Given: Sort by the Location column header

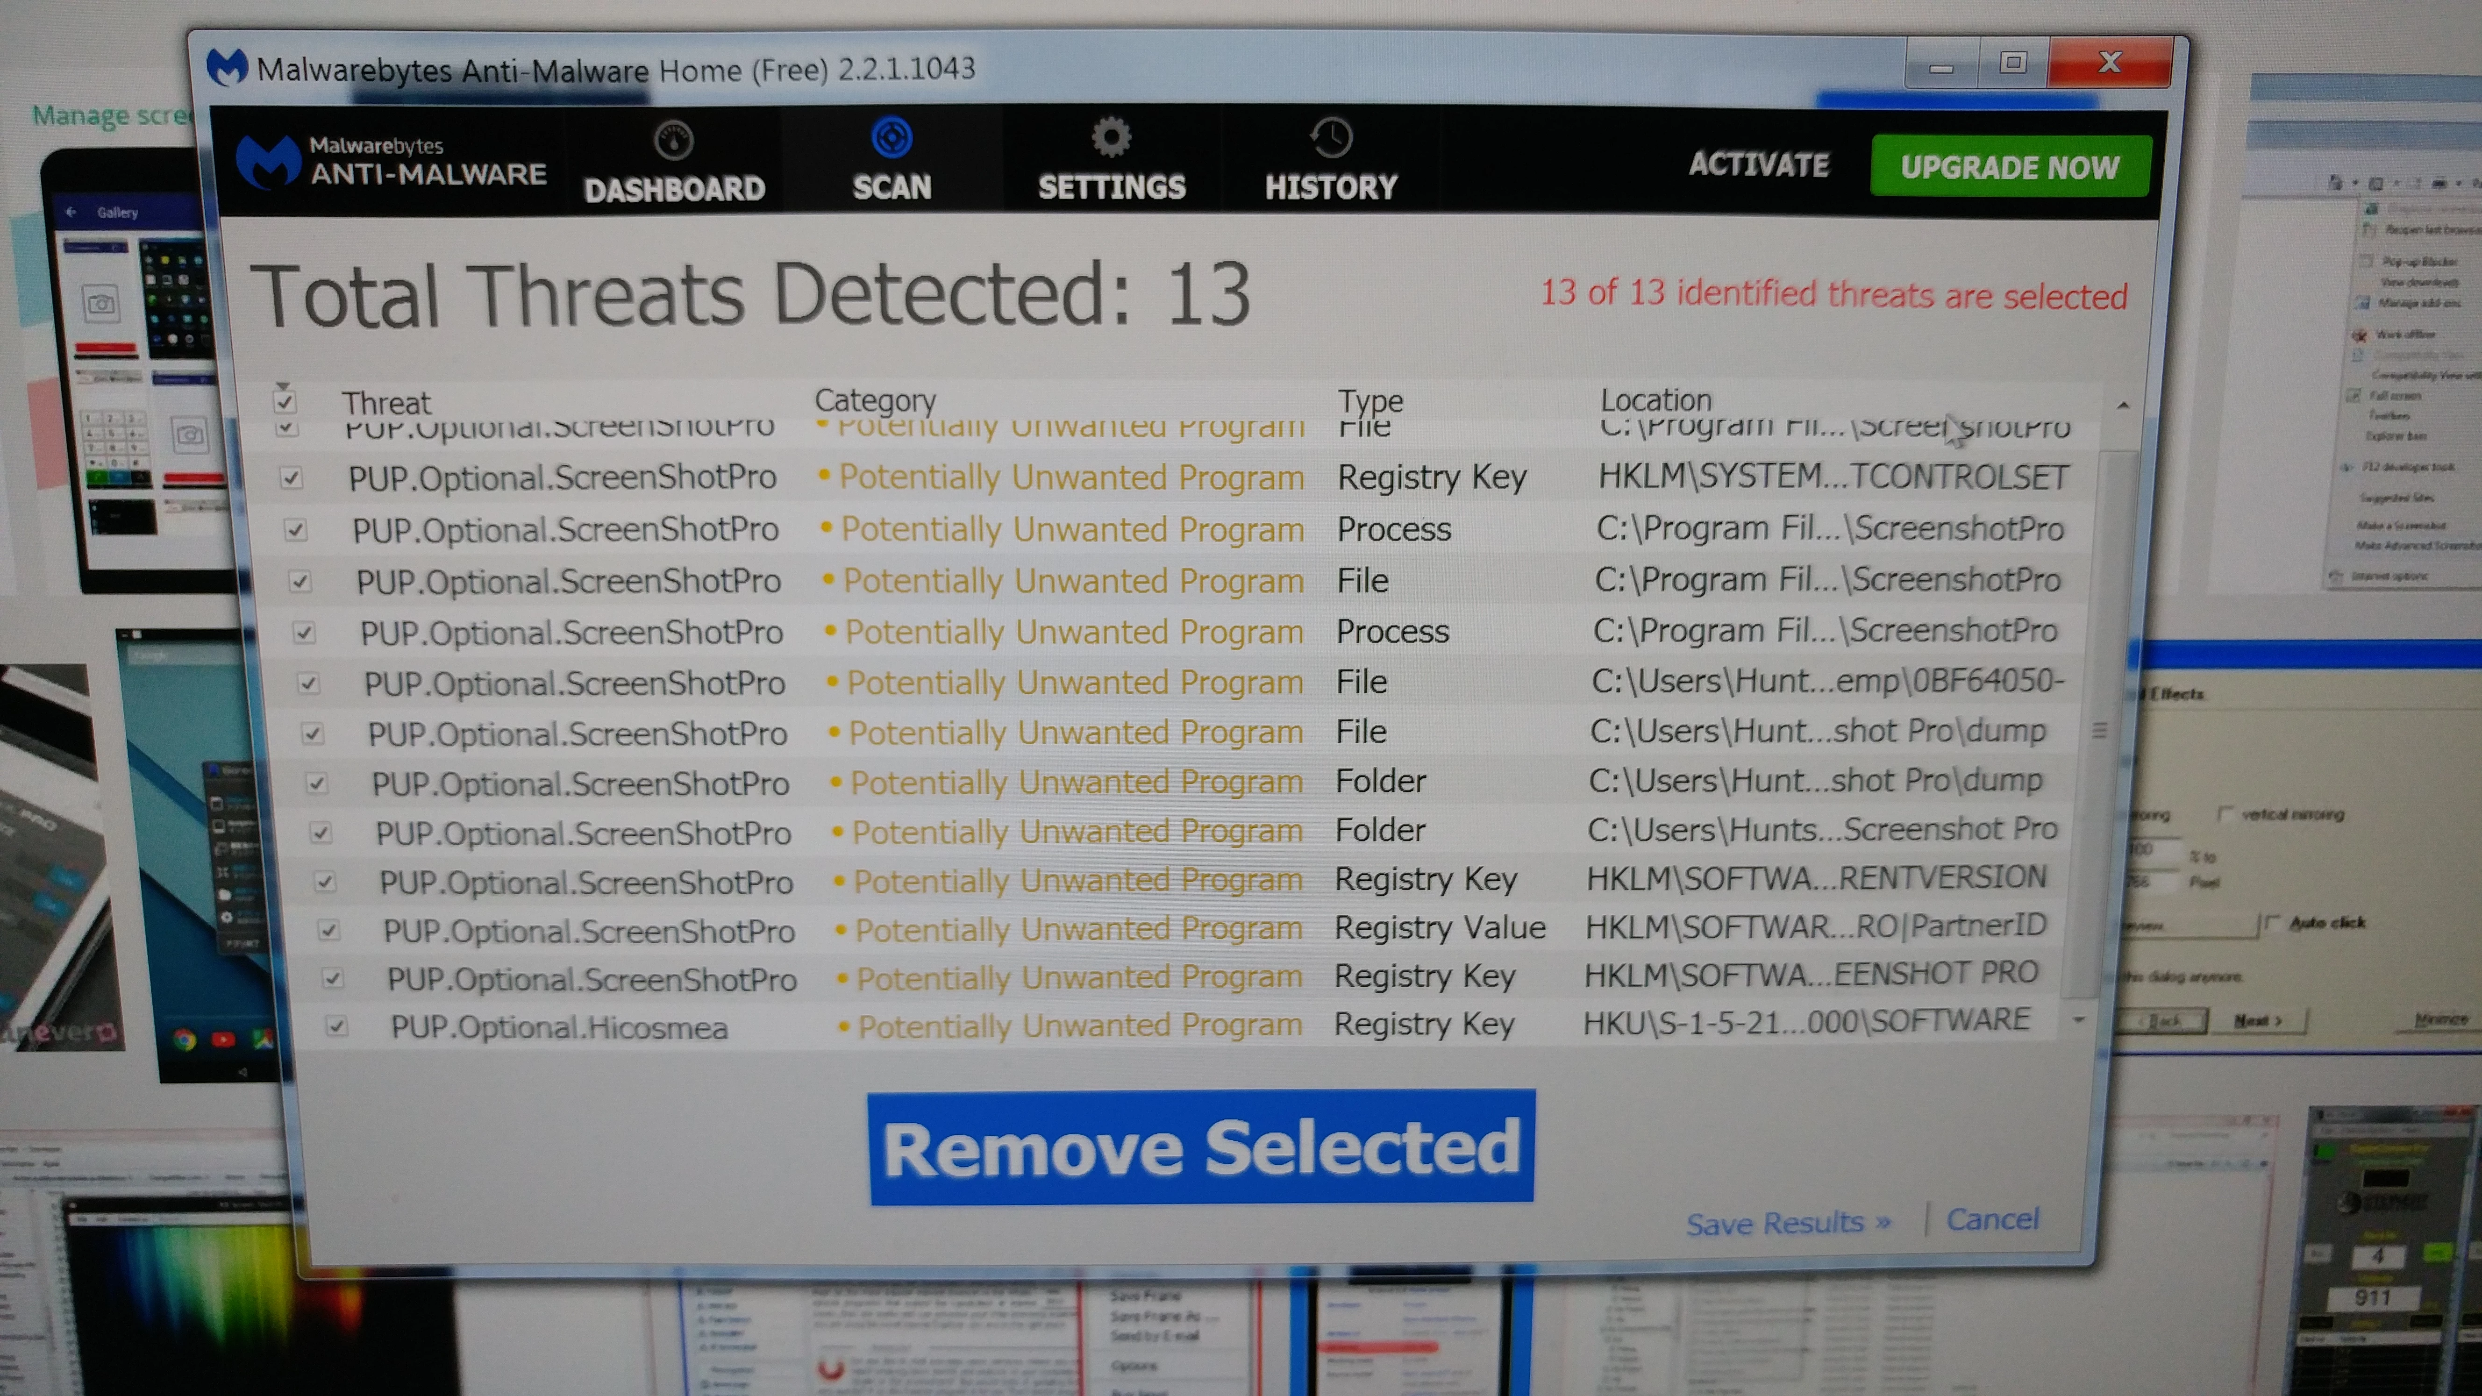Looking at the screenshot, I should [x=1656, y=400].
